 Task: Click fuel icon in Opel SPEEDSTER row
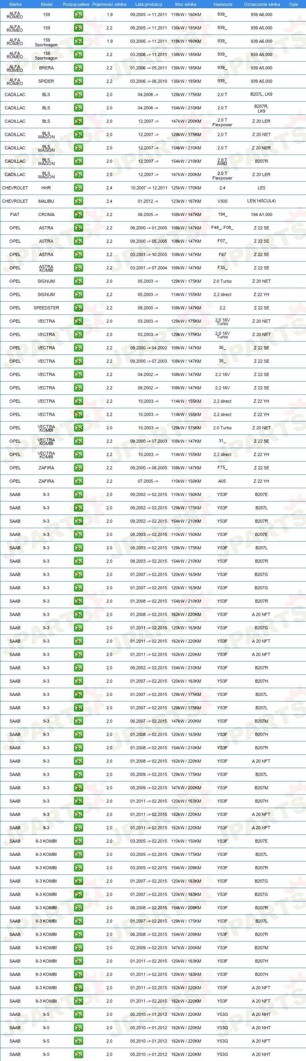[78, 308]
